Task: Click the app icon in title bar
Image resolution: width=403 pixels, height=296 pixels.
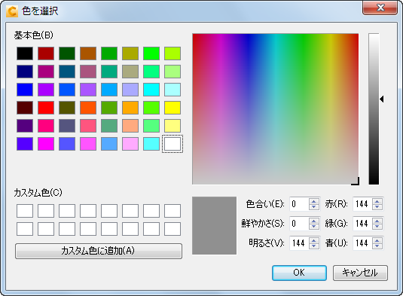Action: click(x=12, y=11)
